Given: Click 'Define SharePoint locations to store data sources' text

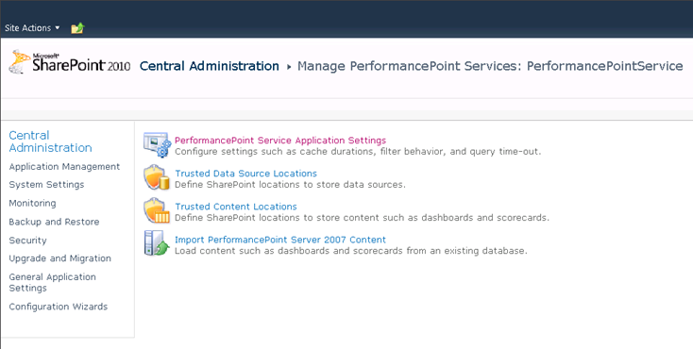Looking at the screenshot, I should tap(290, 184).
